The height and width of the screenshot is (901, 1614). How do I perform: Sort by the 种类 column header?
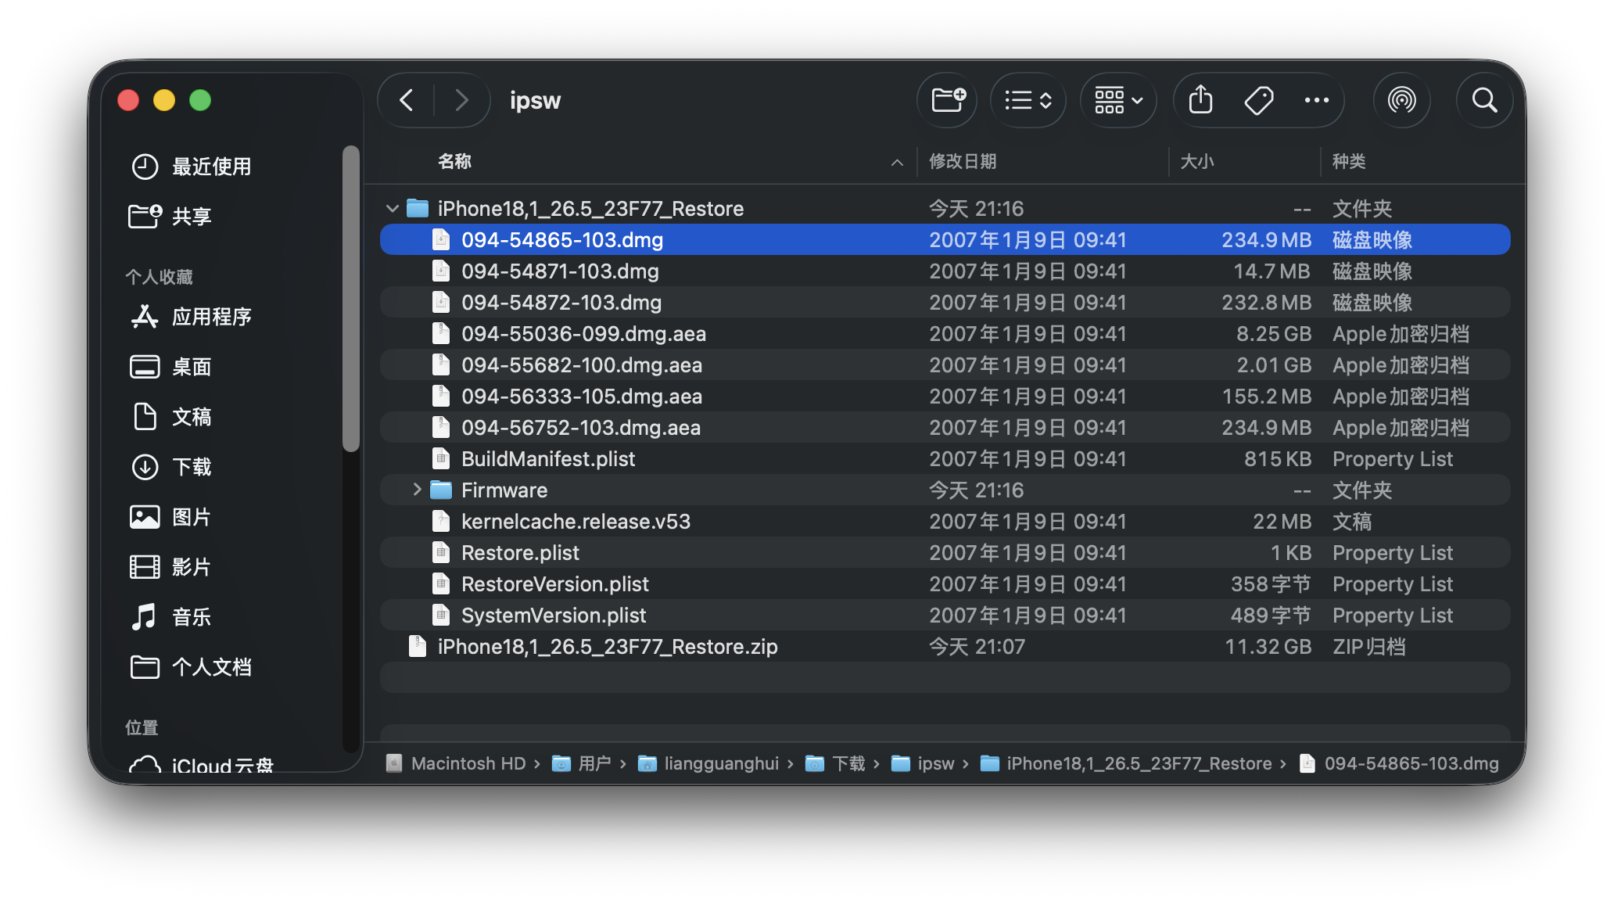click(1349, 161)
